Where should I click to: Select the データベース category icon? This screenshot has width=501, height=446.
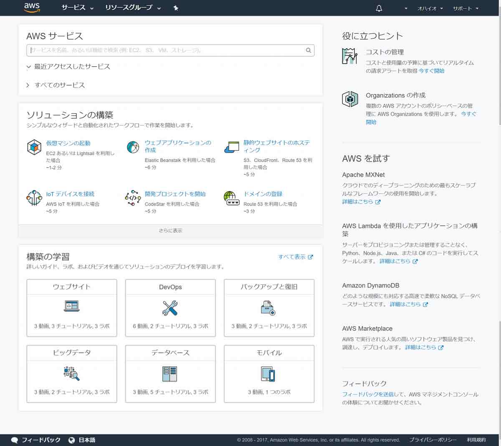[170, 373]
